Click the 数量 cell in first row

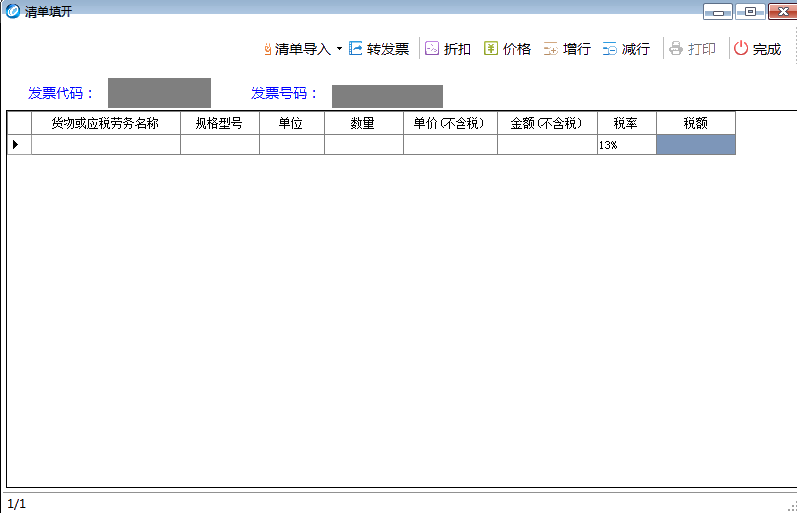pyautogui.click(x=364, y=145)
